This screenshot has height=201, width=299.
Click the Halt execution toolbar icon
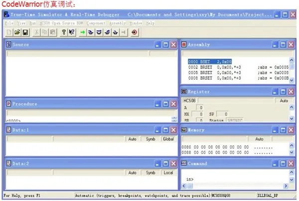(x=124, y=32)
